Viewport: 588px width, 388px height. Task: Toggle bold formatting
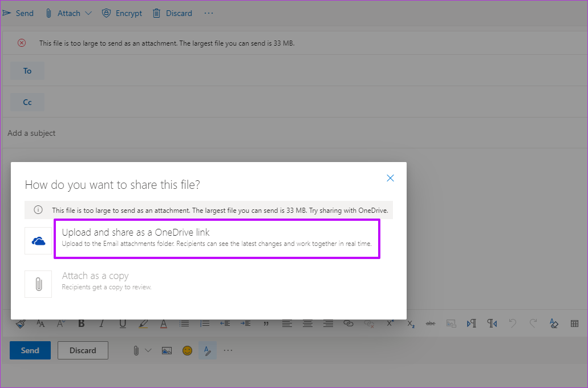(82, 324)
